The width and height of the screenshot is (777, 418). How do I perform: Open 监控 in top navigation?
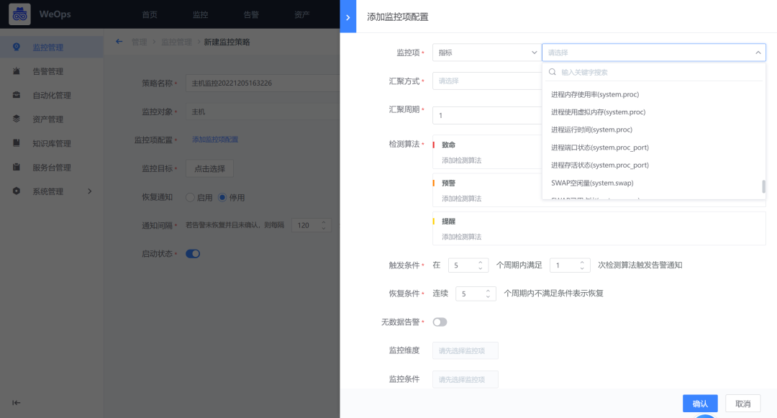click(200, 14)
